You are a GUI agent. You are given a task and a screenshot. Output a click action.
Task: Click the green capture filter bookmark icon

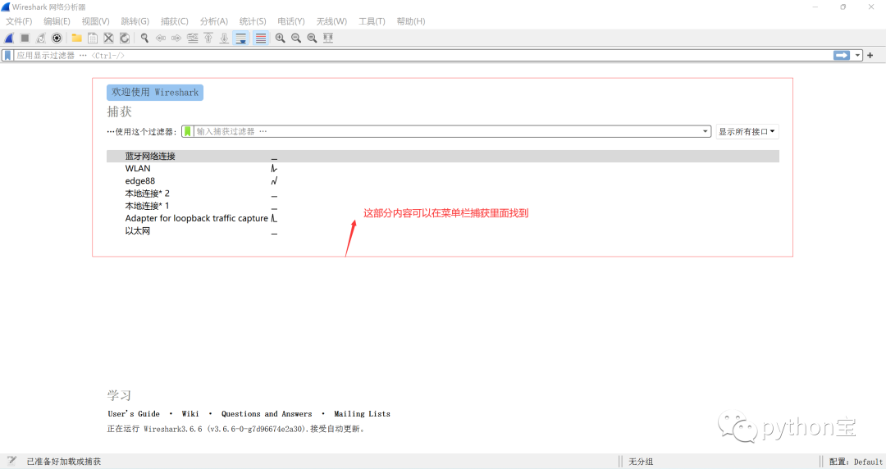click(188, 132)
